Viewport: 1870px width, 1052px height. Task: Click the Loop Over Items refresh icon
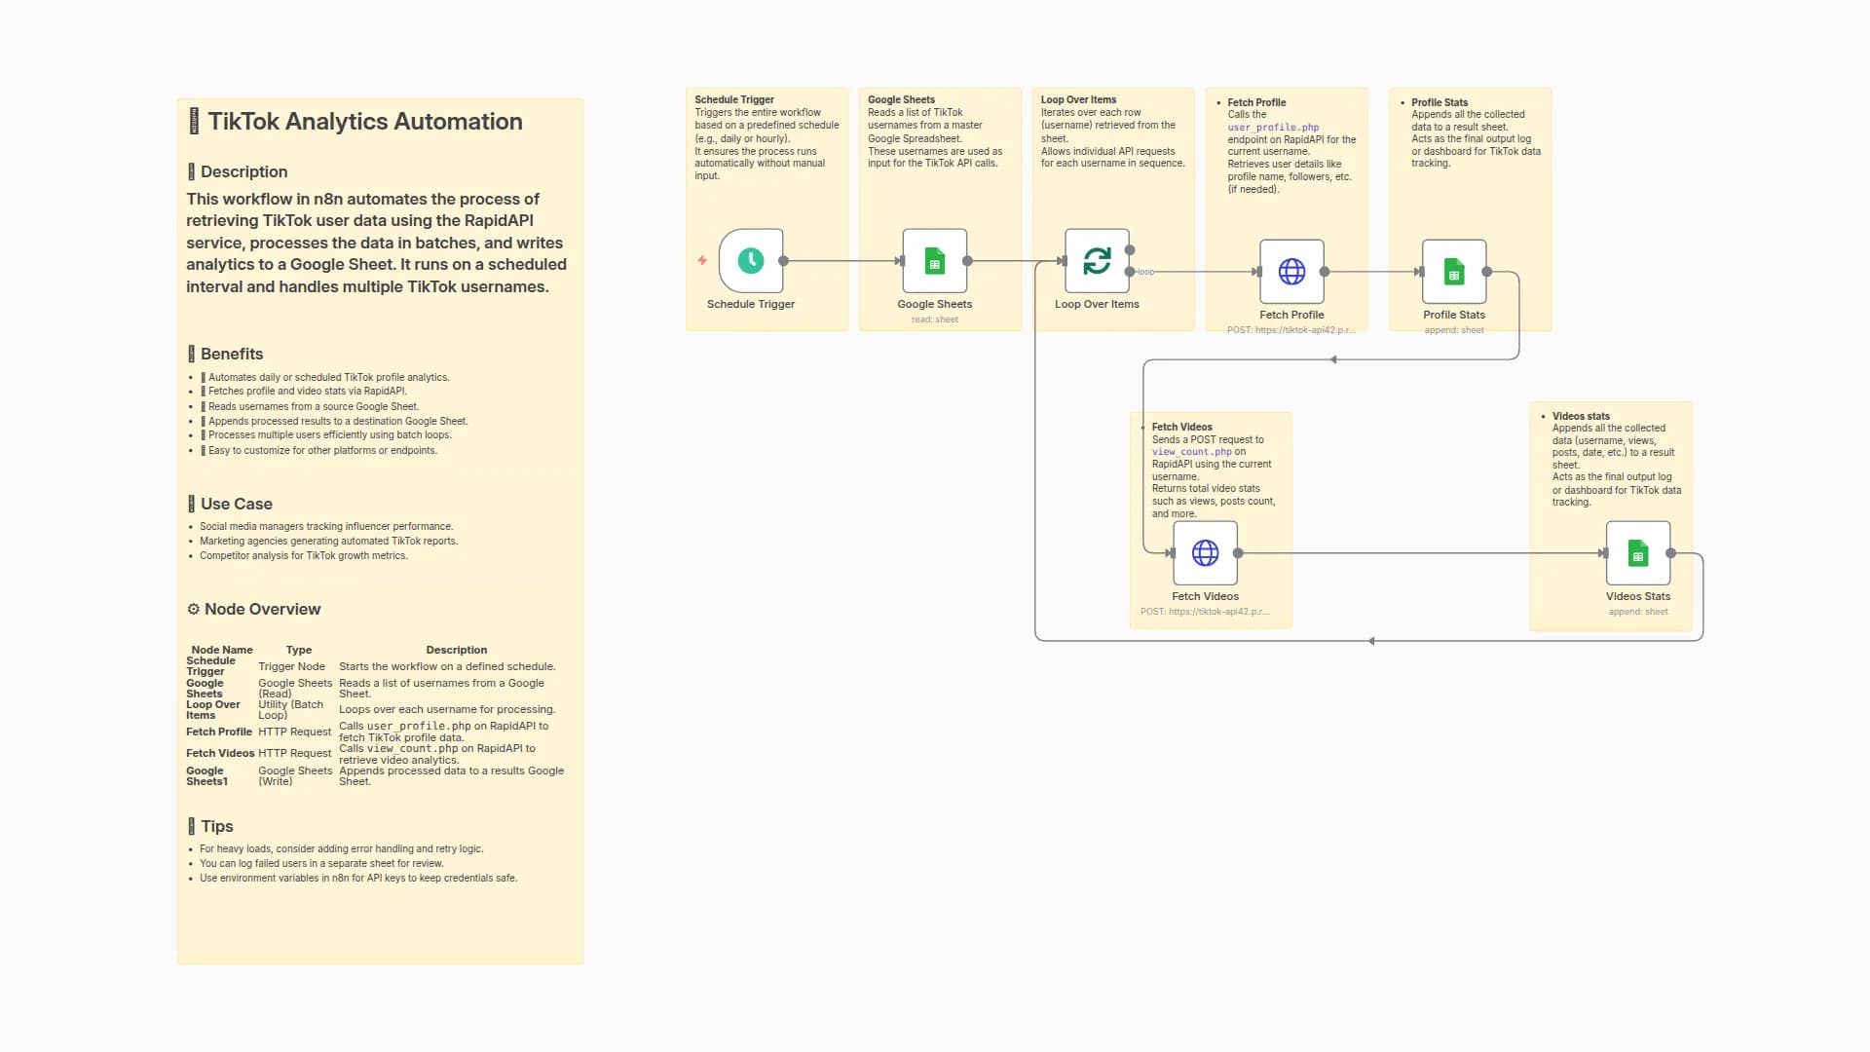pos(1098,260)
